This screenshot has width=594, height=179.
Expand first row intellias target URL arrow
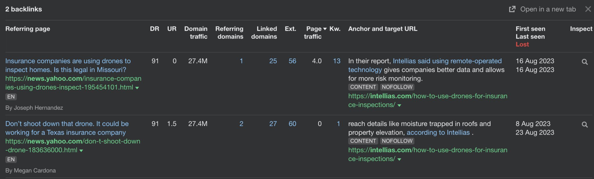[x=399, y=106]
